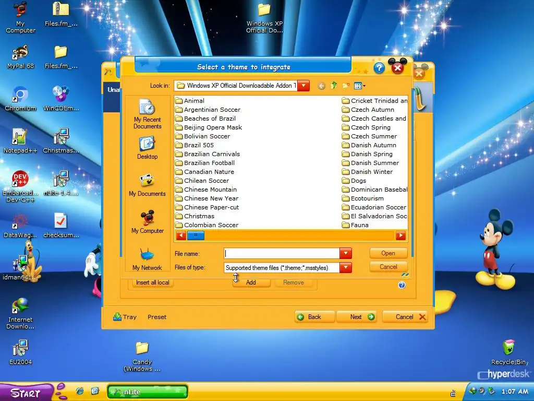Viewport: 534px width, 401px height.
Task: Open Candy (Windows ...) folder on desktop
Action: coord(142,356)
